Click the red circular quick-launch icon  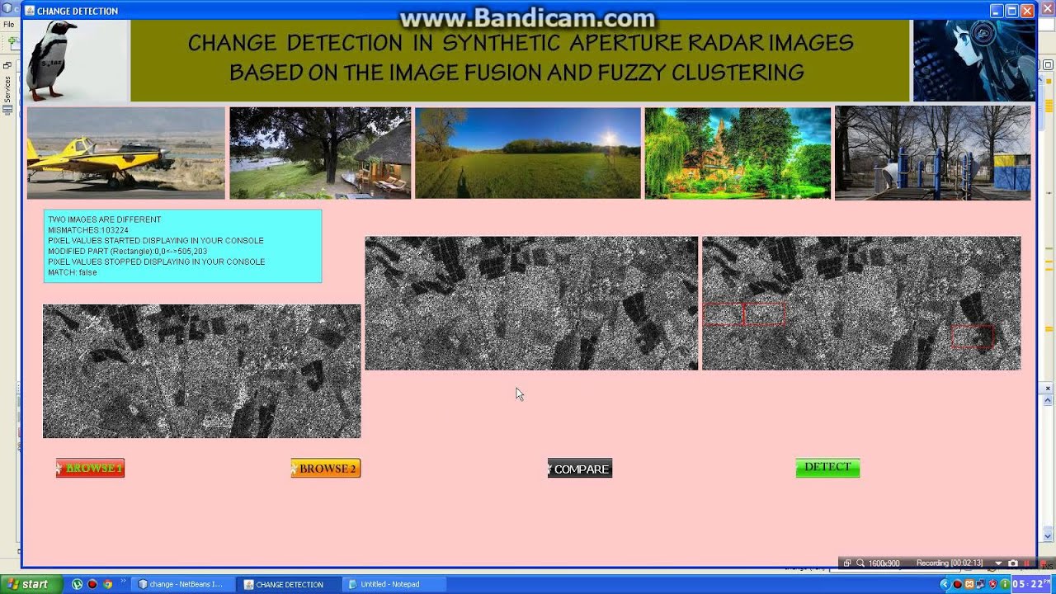pyautogui.click(x=92, y=584)
